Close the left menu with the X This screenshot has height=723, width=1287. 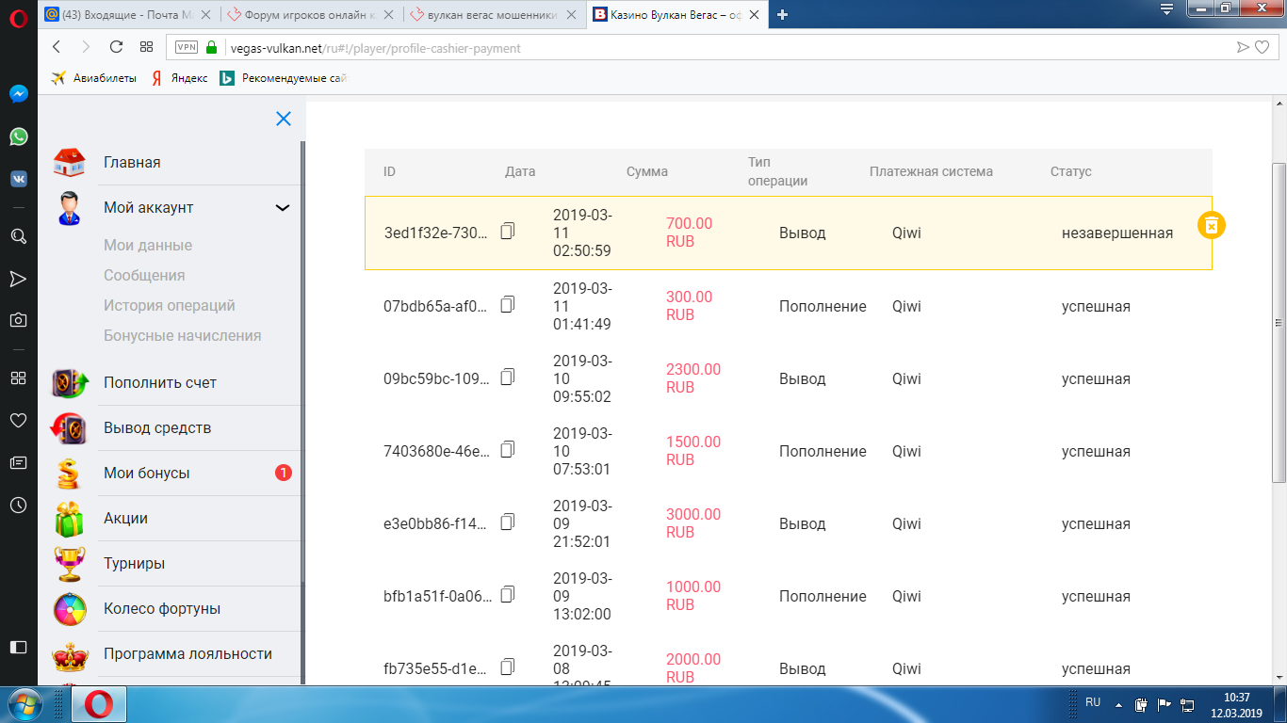tap(284, 119)
